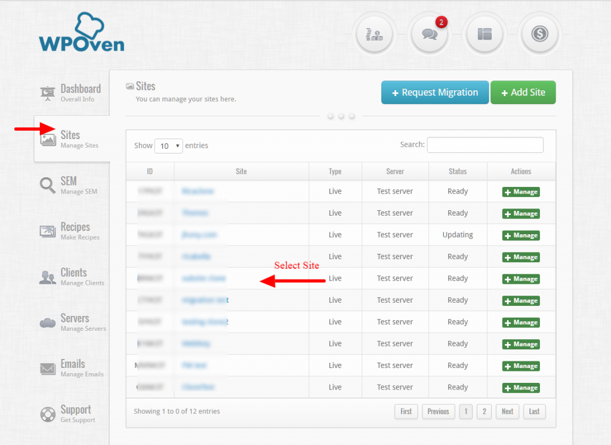The height and width of the screenshot is (445, 611).
Task: Click Manage for the Updating site
Action: [521, 235]
